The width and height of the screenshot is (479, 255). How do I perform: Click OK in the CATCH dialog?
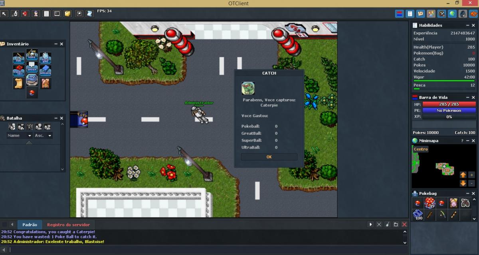pos(269,157)
